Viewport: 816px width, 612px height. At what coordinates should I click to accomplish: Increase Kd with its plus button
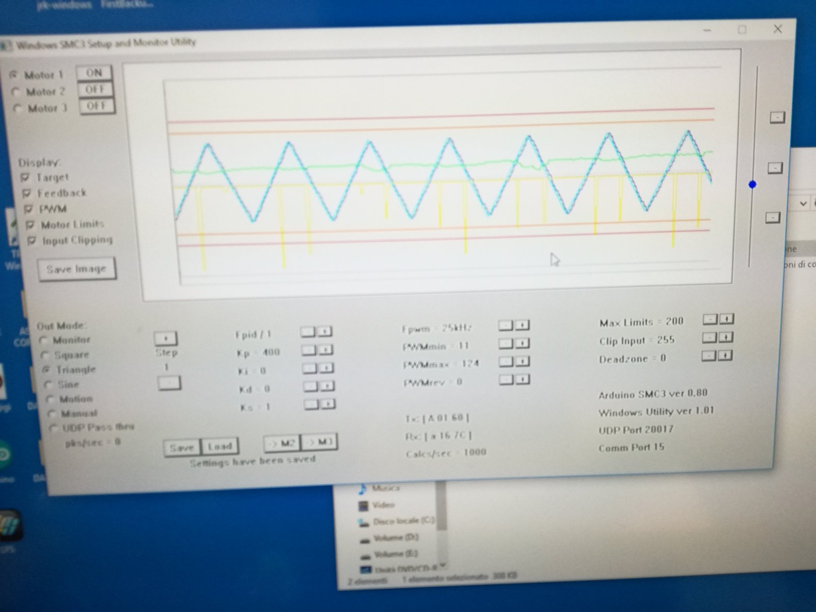(327, 386)
